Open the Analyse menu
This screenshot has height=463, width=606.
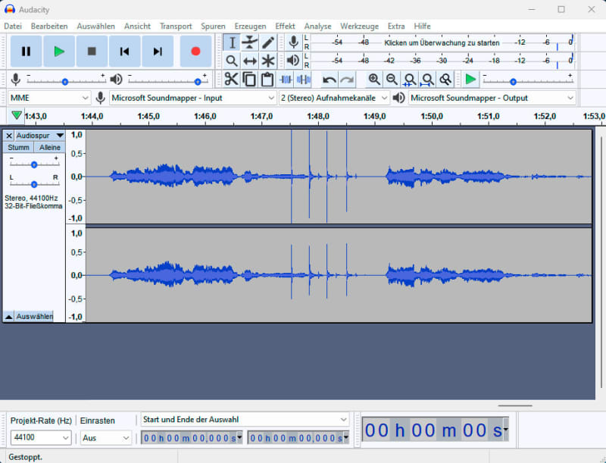click(317, 27)
